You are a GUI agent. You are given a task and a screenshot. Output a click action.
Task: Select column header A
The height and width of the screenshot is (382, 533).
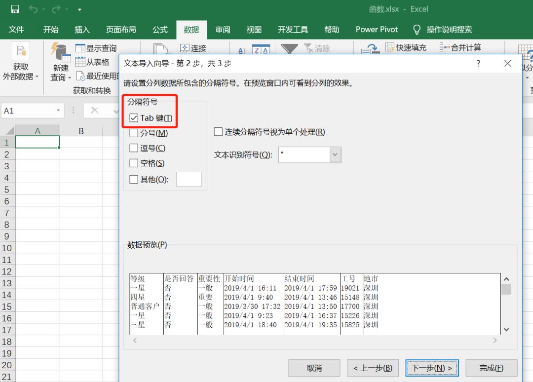point(38,131)
